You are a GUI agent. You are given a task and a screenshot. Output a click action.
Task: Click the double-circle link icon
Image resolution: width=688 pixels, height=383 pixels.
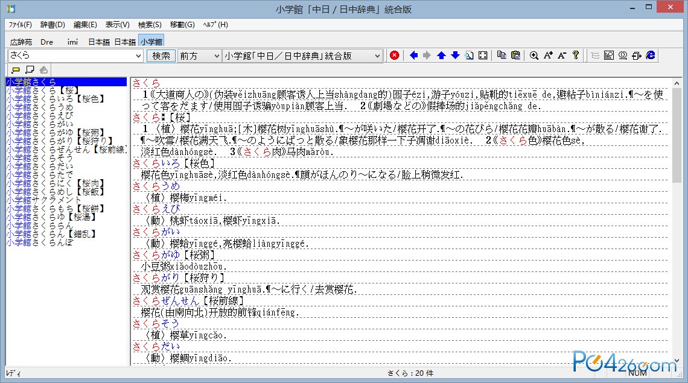click(623, 55)
